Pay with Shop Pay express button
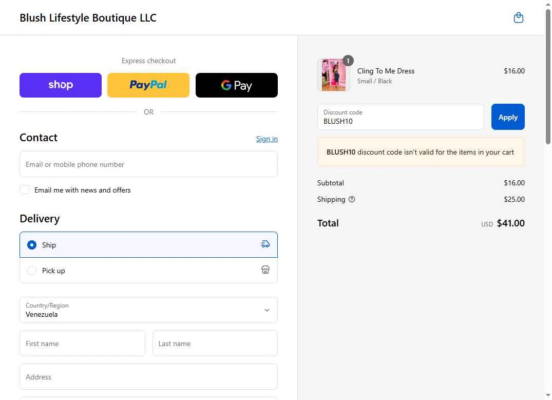Screen dimensions: 552x400 click(61, 85)
